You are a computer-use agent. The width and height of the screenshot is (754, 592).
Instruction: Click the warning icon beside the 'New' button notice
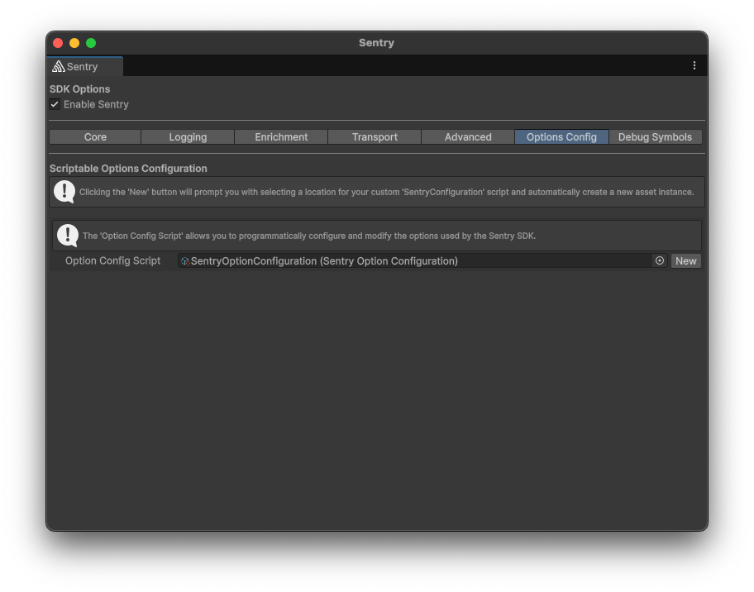click(x=64, y=192)
